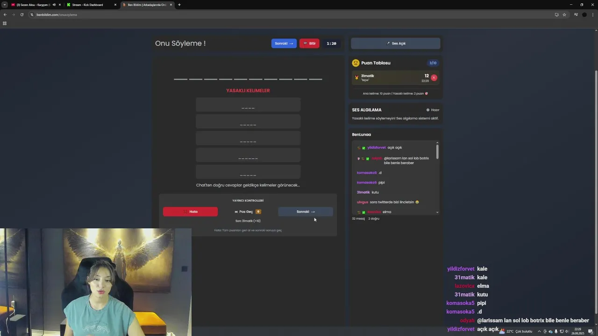
Task: Click the 3/10 round counter badge
Action: 433,63
